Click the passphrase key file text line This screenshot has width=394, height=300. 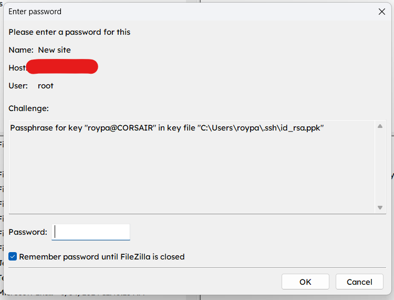(167, 128)
